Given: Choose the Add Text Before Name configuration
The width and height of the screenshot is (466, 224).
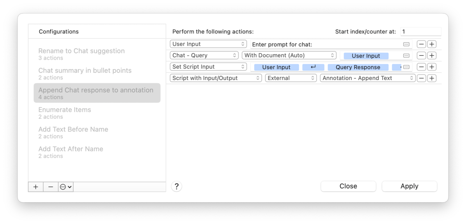Looking at the screenshot, I should point(73,132).
